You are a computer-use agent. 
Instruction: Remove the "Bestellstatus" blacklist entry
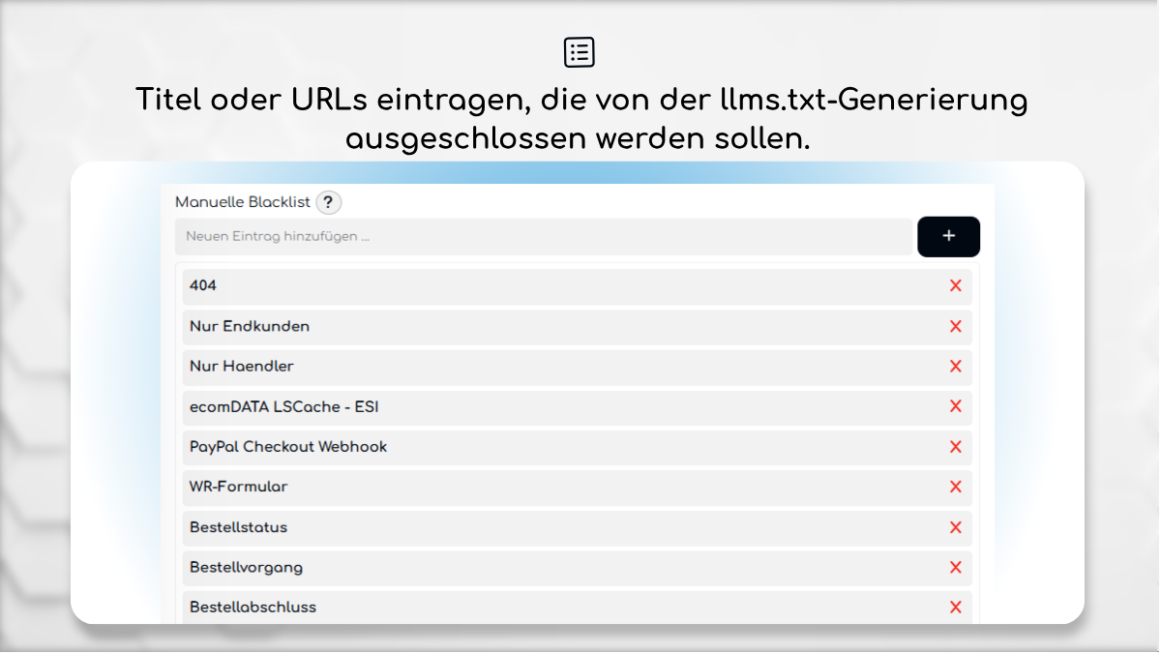(956, 527)
